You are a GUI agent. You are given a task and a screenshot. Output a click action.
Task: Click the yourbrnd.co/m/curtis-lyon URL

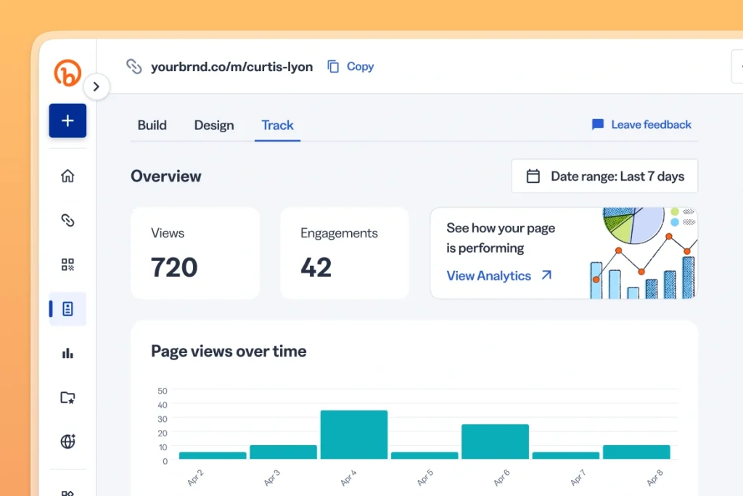(x=231, y=67)
